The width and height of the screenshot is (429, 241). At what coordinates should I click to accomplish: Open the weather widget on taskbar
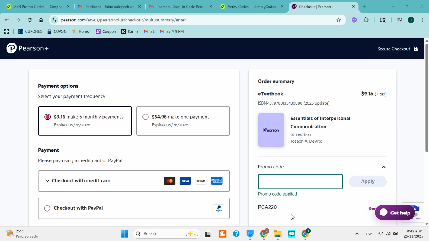(22, 234)
